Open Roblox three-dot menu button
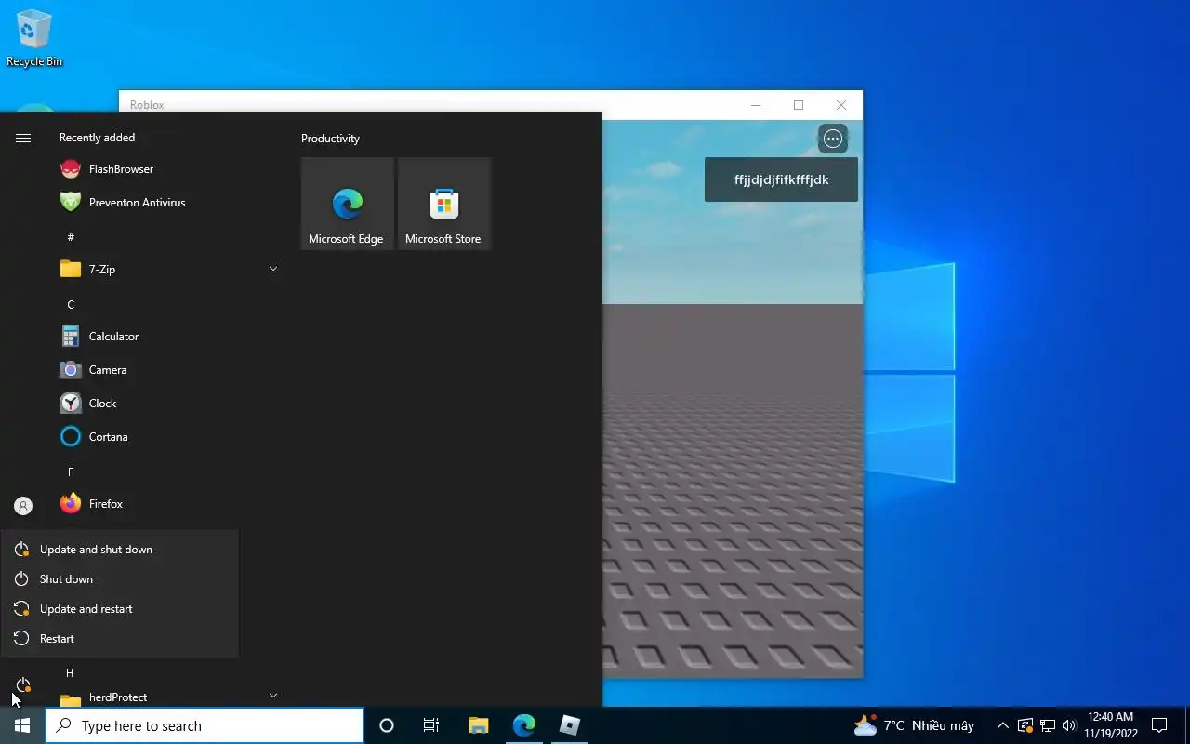Screen dimensions: 1190x744 click(x=833, y=139)
